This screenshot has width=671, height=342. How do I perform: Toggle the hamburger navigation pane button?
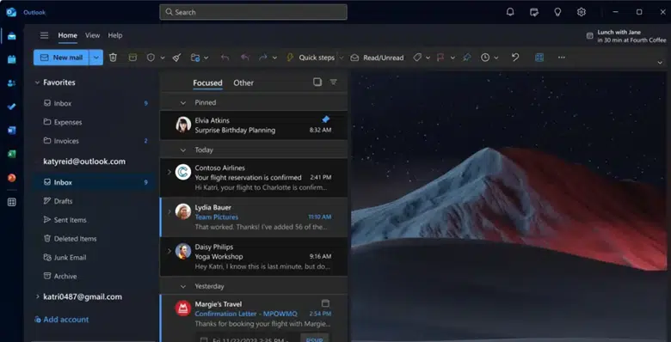click(44, 35)
